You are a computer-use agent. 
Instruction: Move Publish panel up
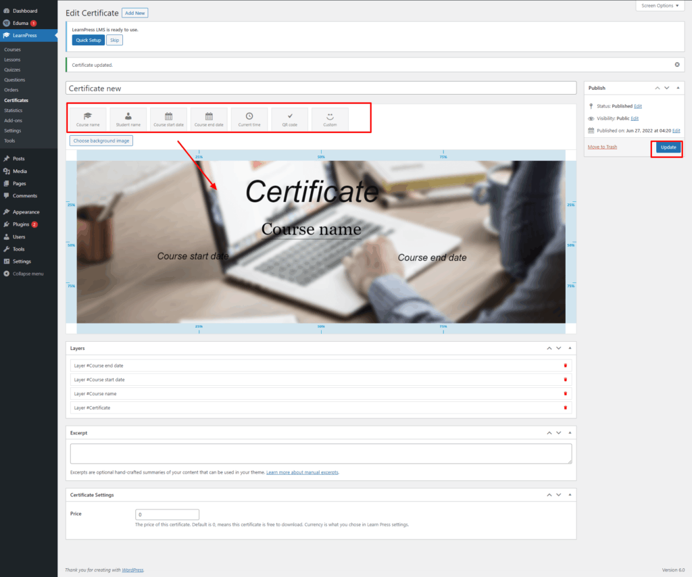pos(658,88)
